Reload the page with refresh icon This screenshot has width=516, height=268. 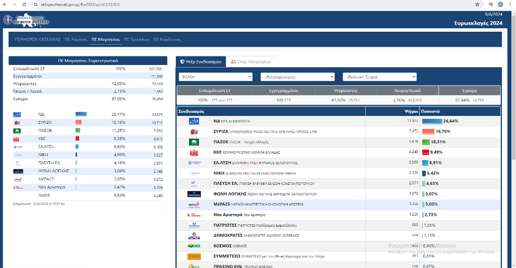tap(24, 4)
